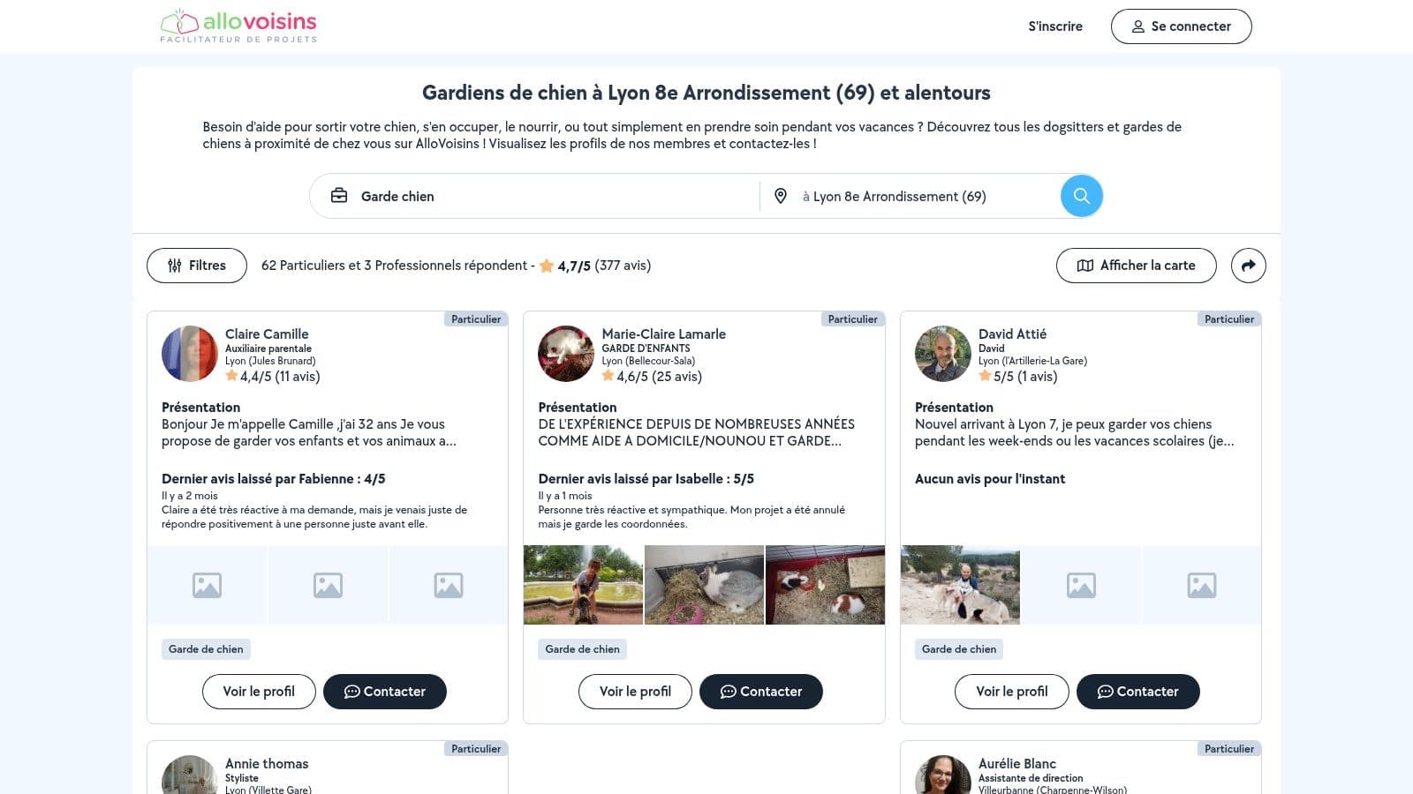Click Marie-Claire Lamarle's profile picture
The image size is (1413, 794).
coord(566,354)
